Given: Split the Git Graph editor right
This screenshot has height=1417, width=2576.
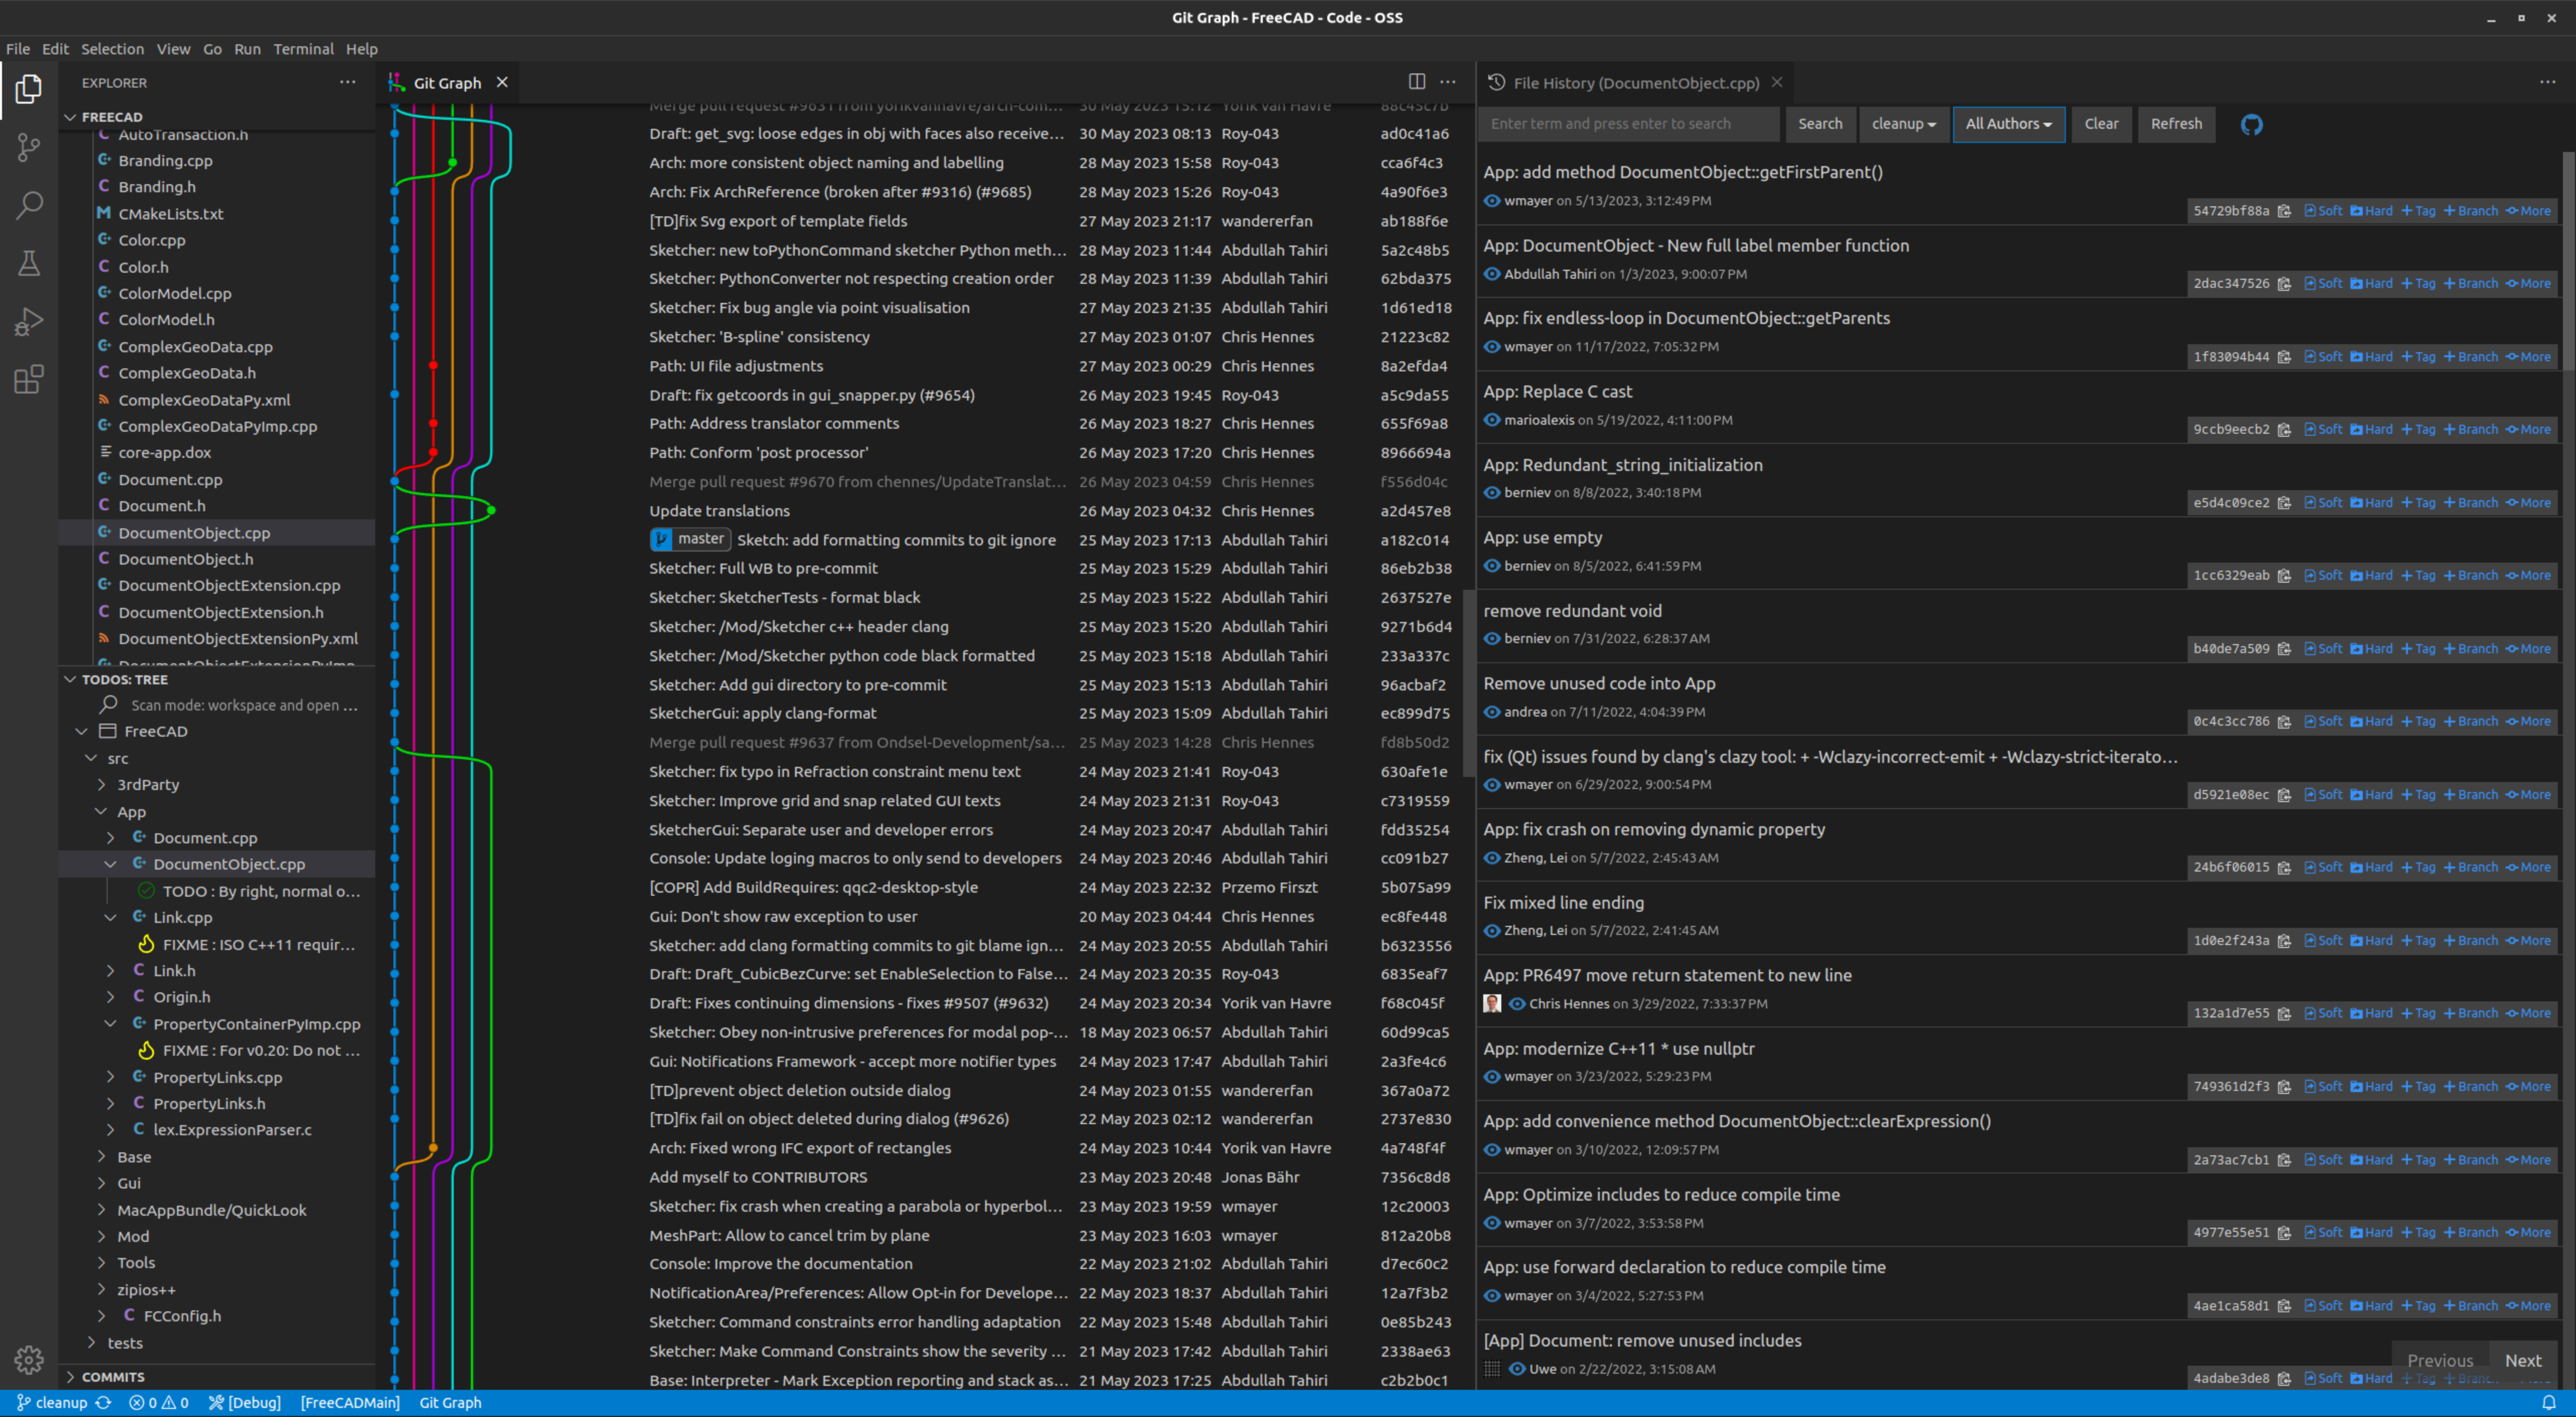Looking at the screenshot, I should tap(1416, 82).
